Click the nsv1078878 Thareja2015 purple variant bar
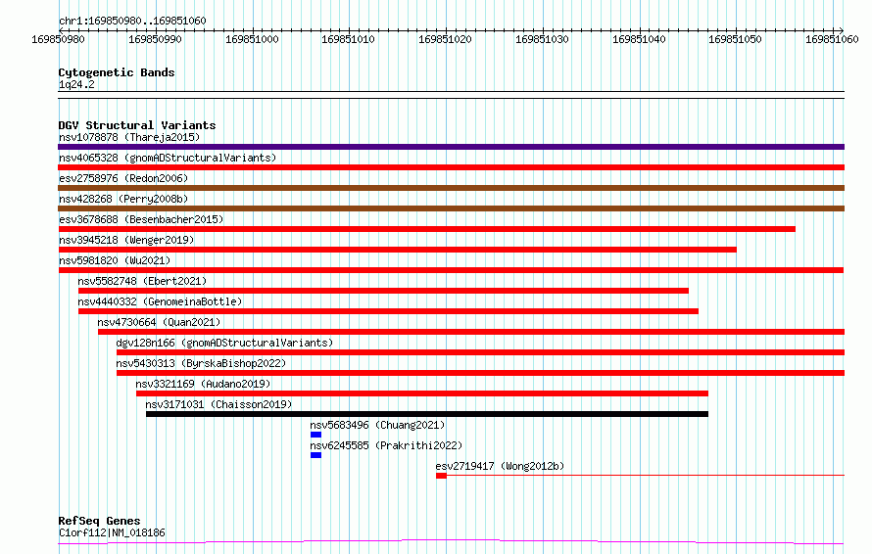 click(451, 147)
